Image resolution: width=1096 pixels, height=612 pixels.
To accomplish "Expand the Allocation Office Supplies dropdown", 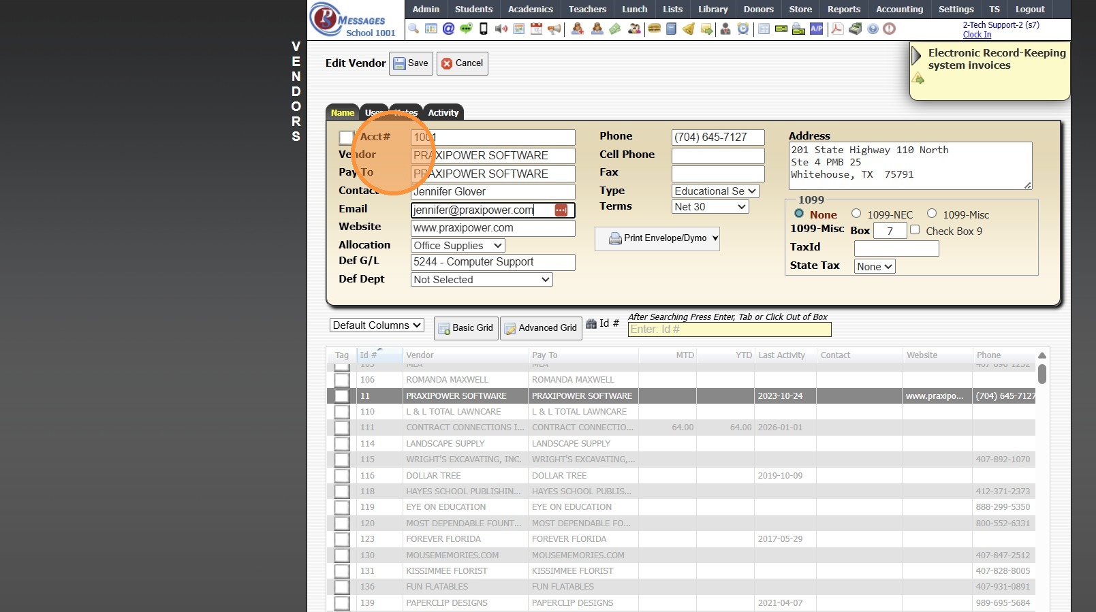I will (458, 246).
